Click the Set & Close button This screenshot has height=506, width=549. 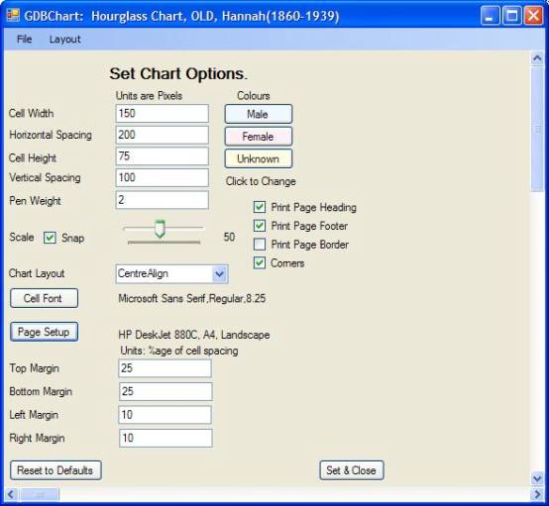tap(352, 470)
